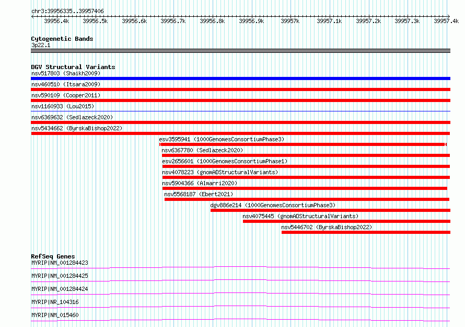Select the red nsv460510 variant bar
Image resolution: width=465 pixels, height=327 pixels.
tap(240, 89)
